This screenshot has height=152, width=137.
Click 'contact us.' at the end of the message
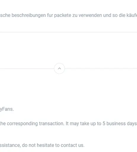point(73,145)
